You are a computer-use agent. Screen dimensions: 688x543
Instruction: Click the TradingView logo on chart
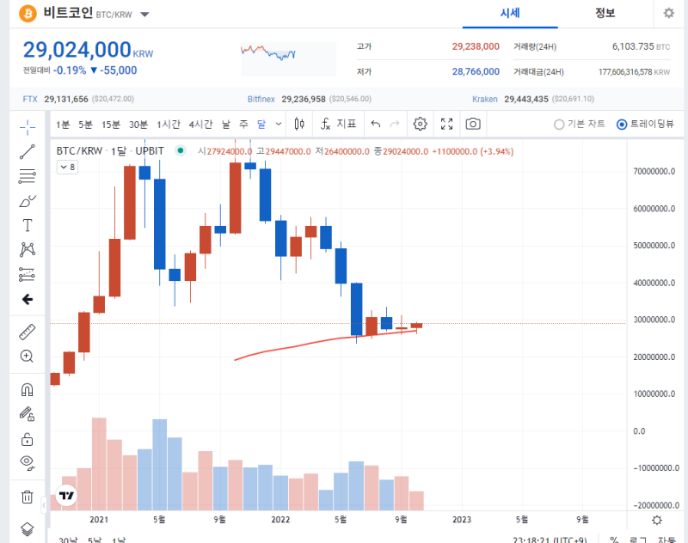pos(66,495)
